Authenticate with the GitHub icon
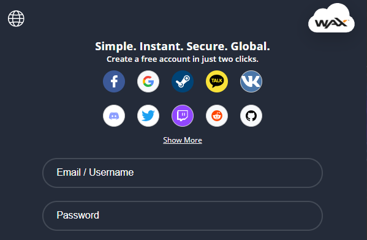Image resolution: width=367 pixels, height=240 pixels. pyautogui.click(x=251, y=116)
